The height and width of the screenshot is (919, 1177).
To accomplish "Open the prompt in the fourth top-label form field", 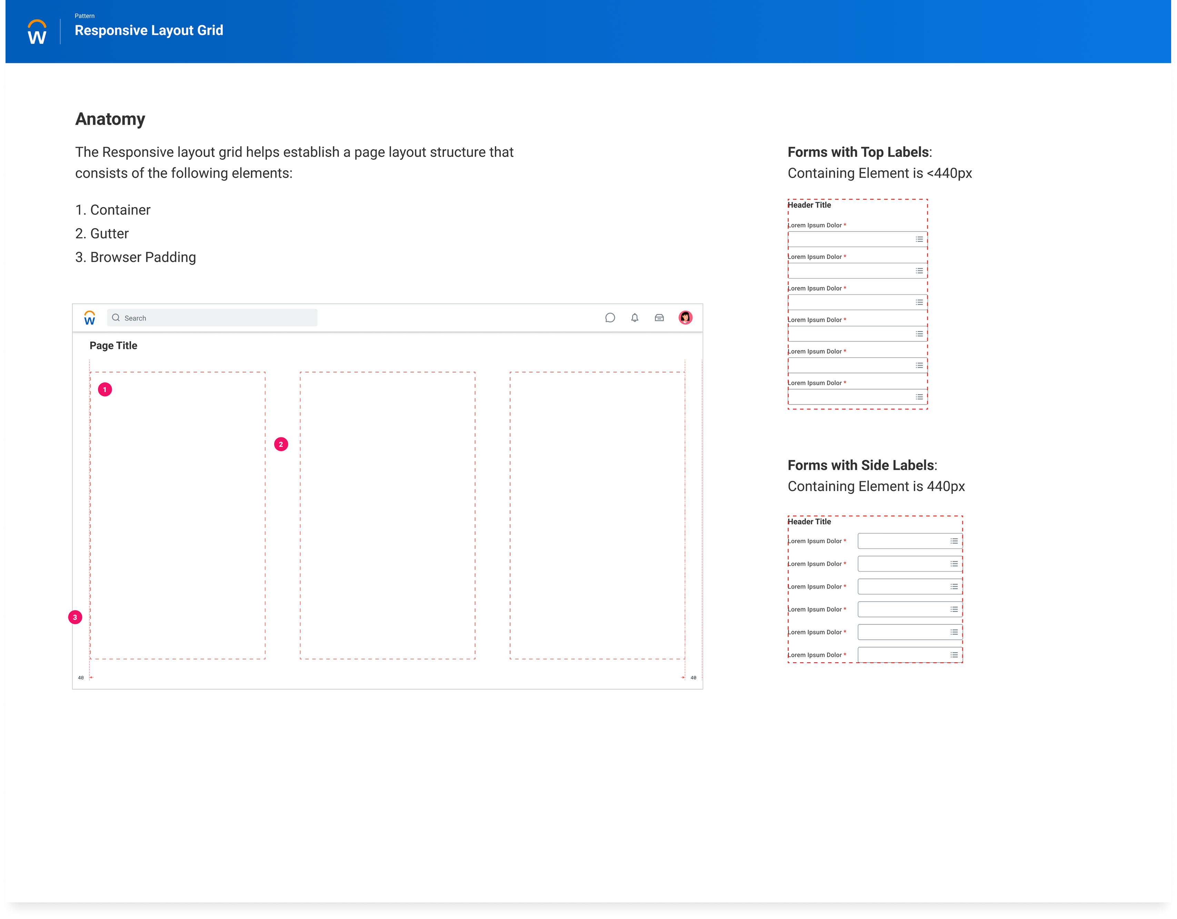I will tap(919, 333).
